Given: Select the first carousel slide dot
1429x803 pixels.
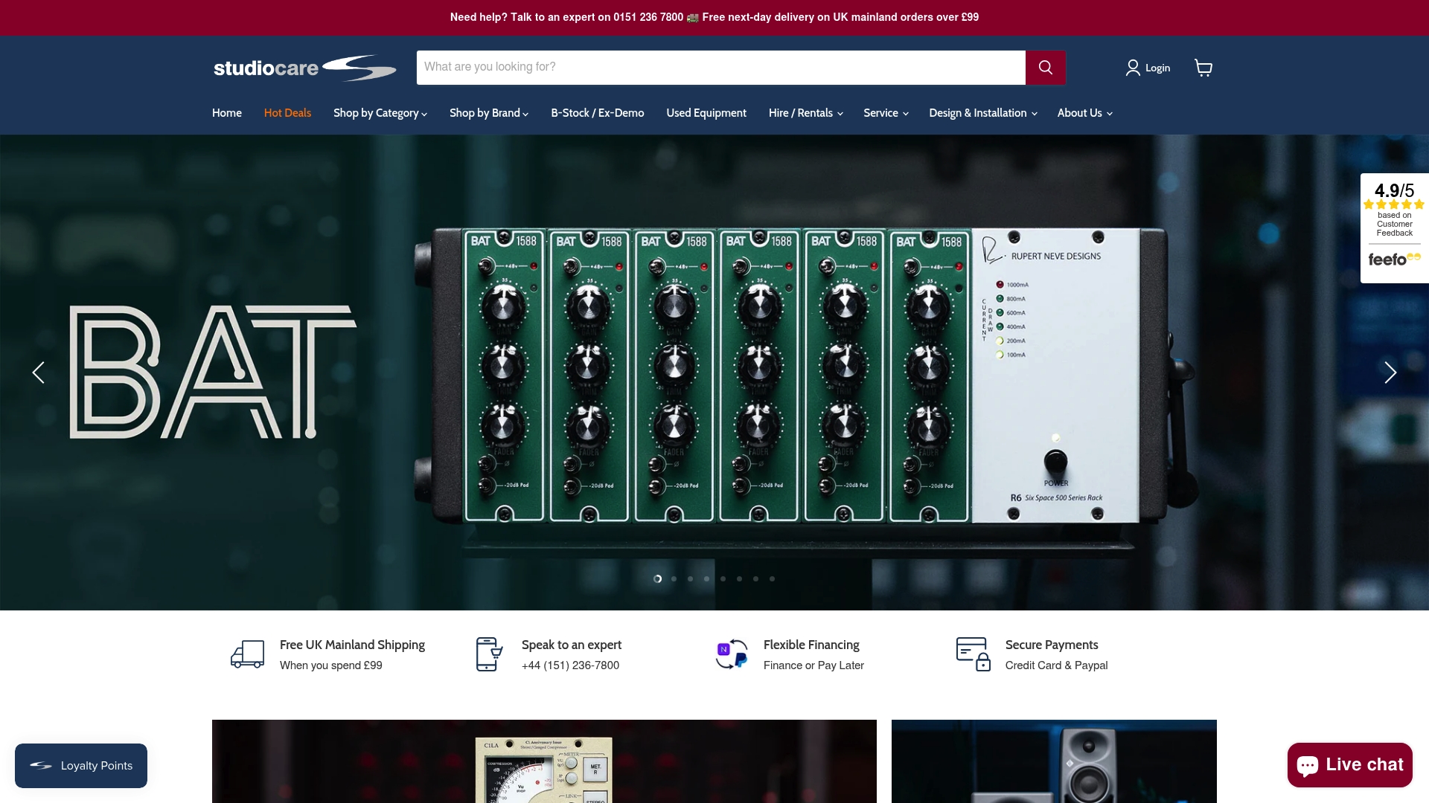Looking at the screenshot, I should 657,578.
